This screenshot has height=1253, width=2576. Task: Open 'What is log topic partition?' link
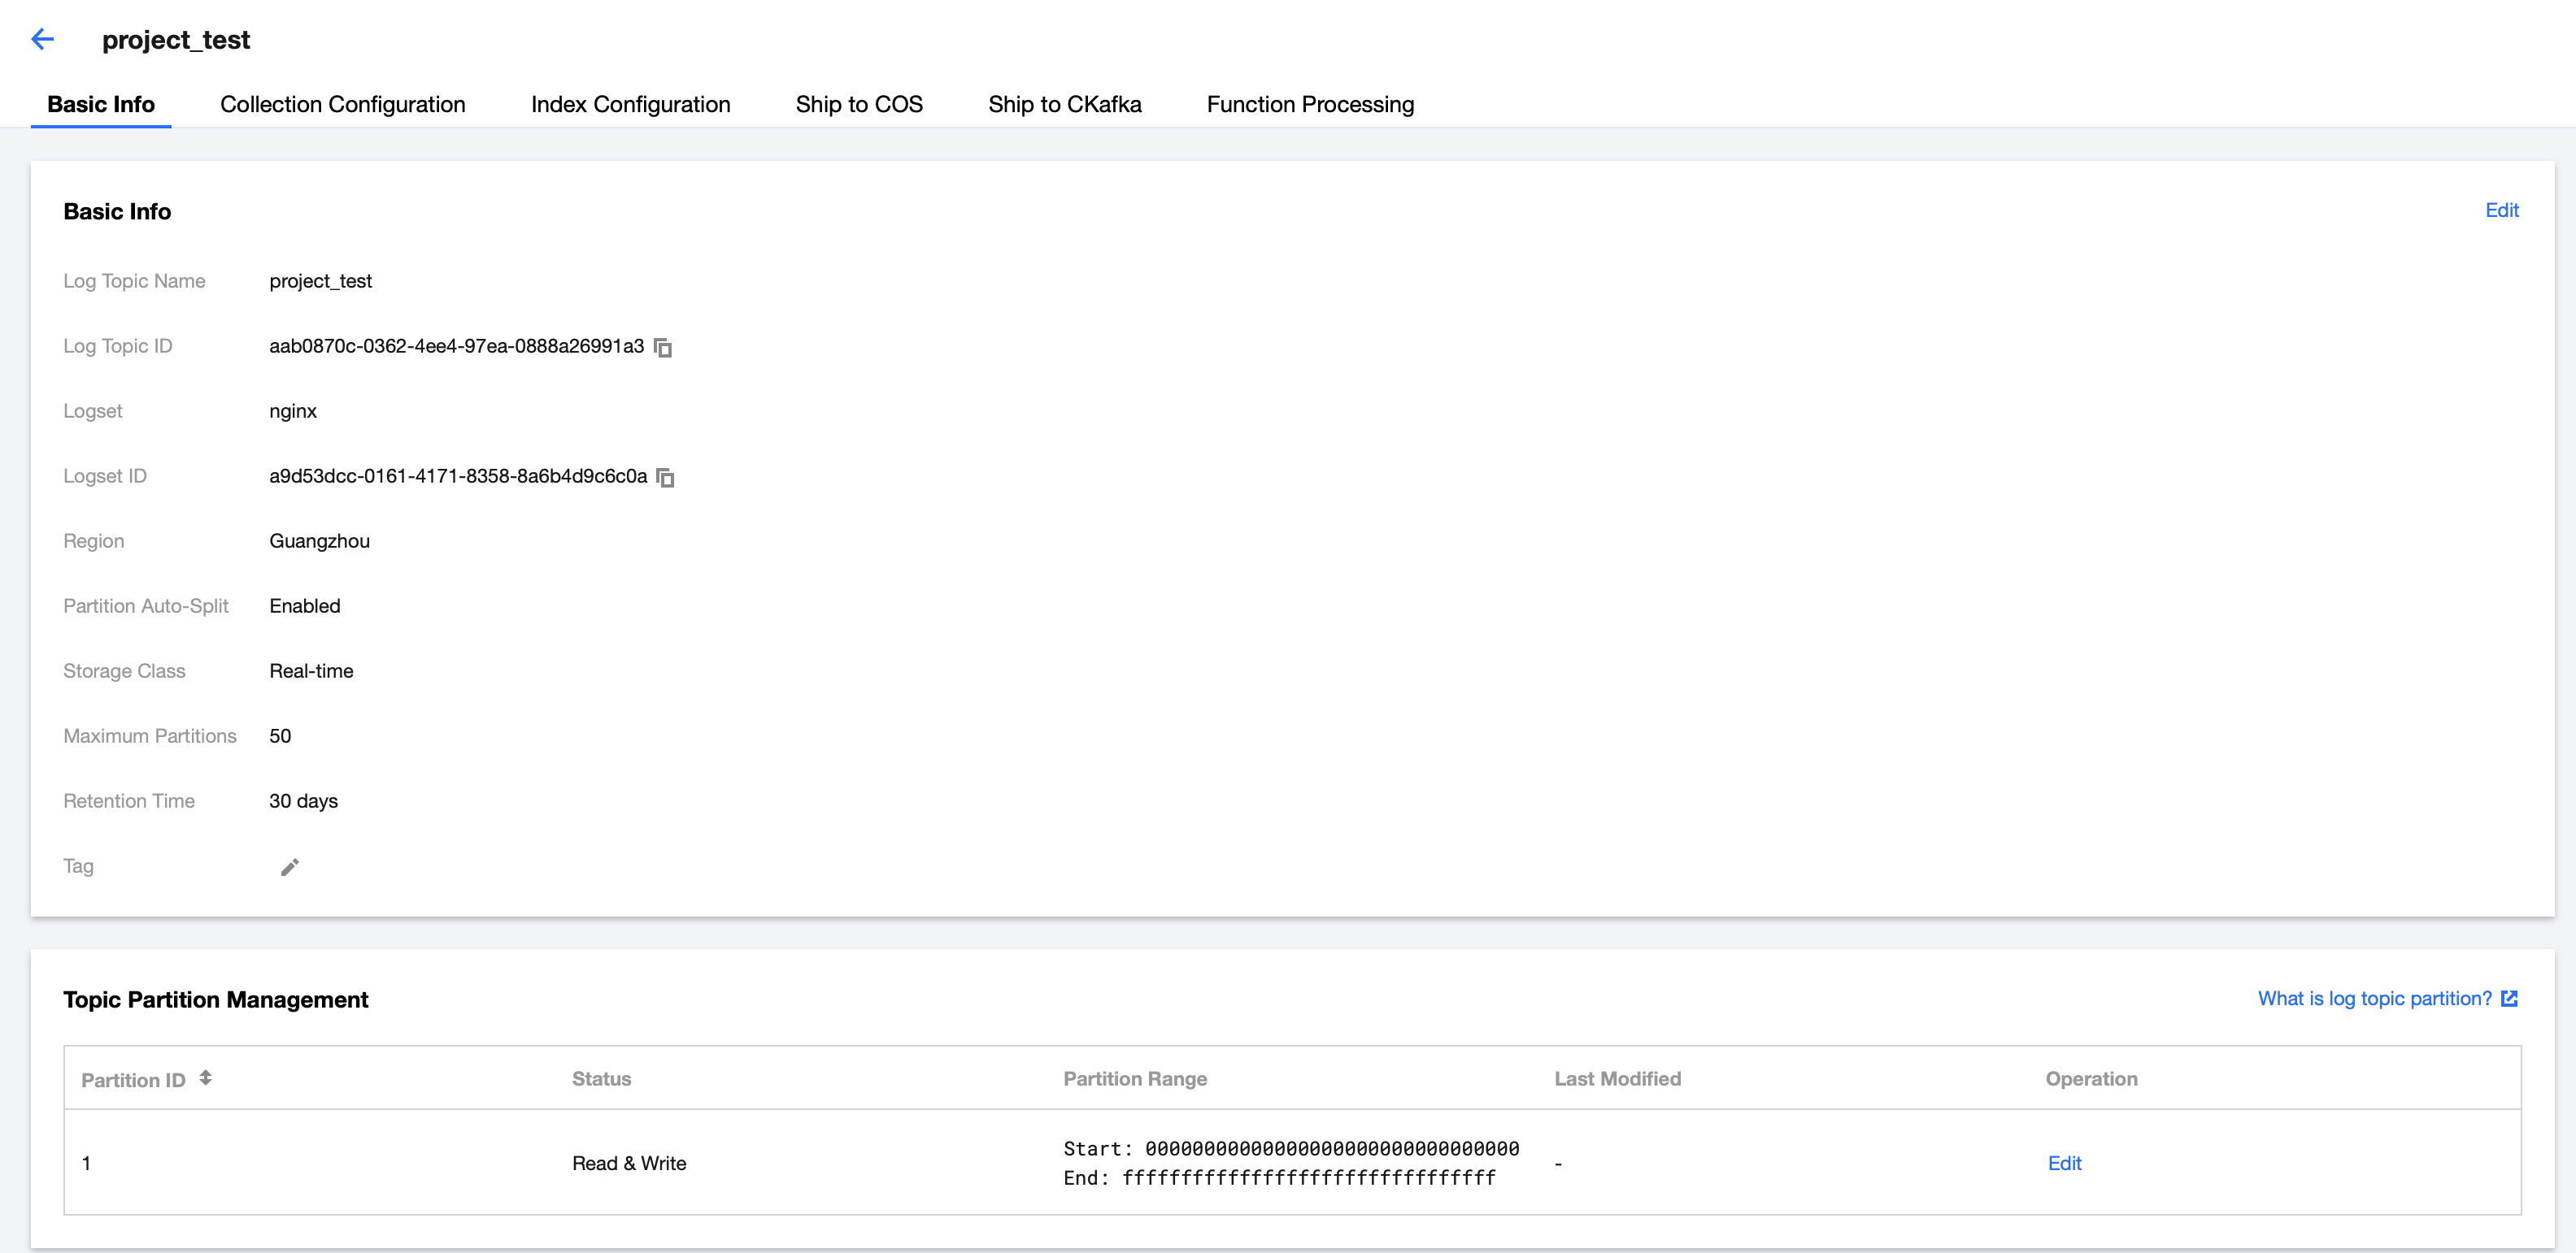[x=2374, y=998]
